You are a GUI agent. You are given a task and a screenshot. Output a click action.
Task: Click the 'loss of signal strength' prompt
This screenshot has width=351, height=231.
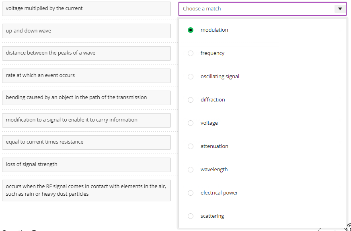(x=86, y=164)
